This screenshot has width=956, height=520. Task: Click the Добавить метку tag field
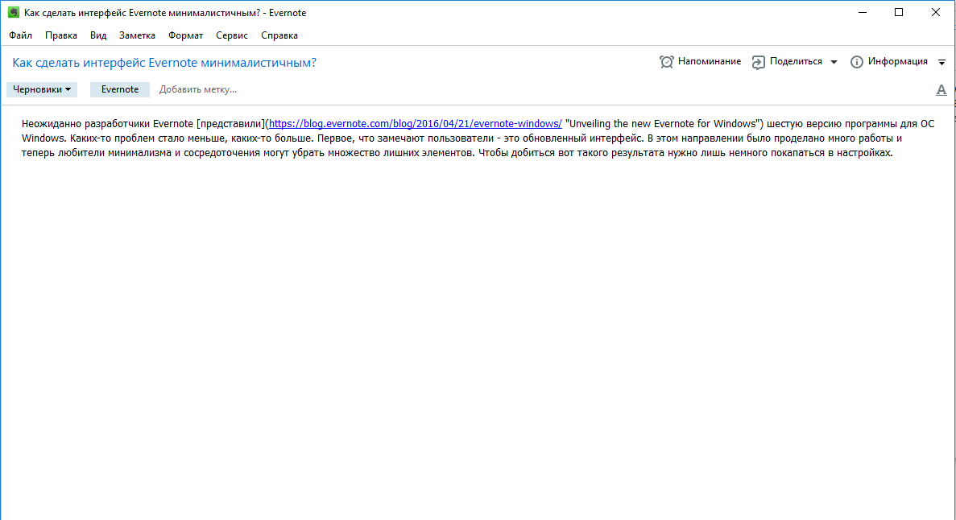[198, 89]
